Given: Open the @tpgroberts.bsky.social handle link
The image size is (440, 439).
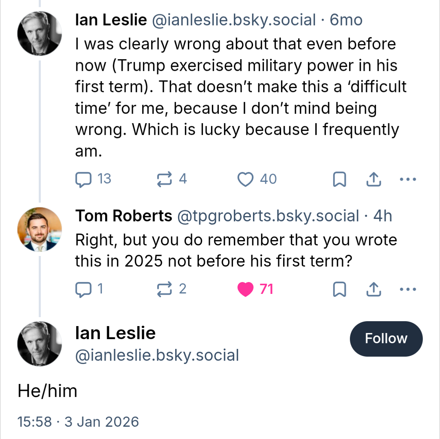Looking at the screenshot, I should pyautogui.click(x=268, y=216).
